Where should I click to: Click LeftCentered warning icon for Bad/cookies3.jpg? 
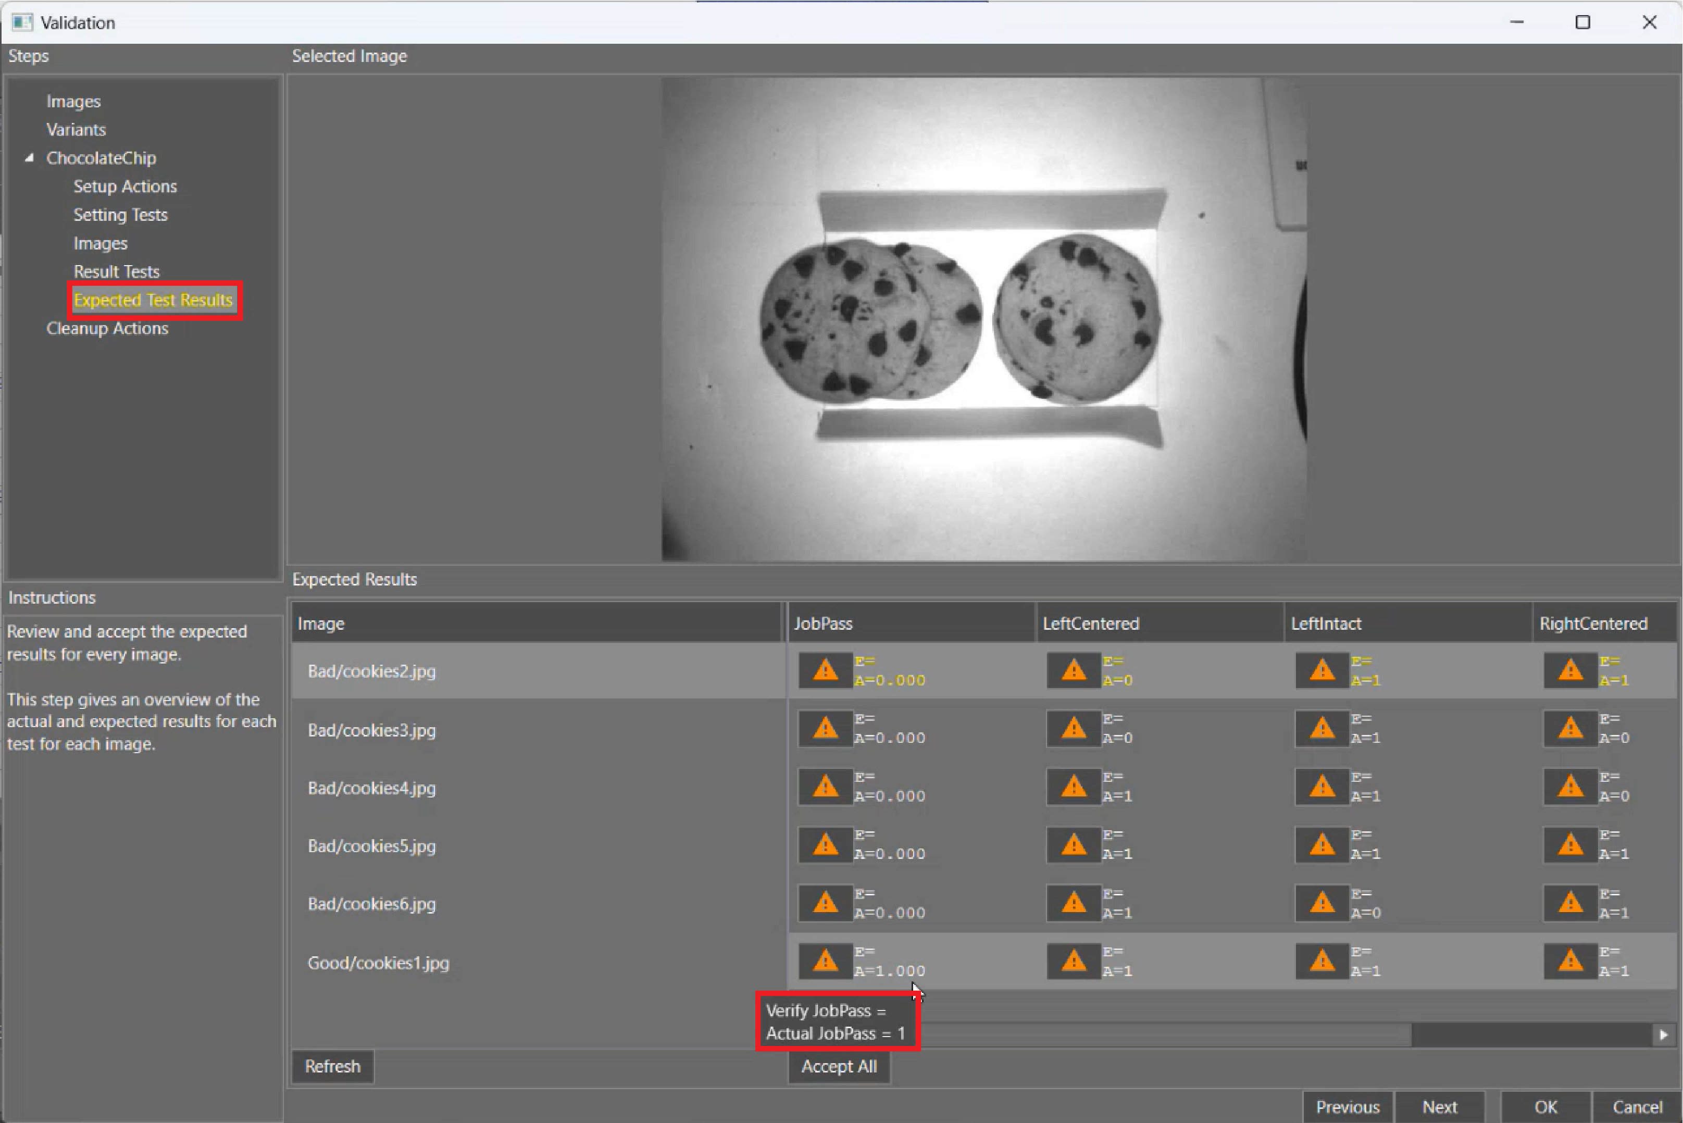click(1073, 728)
